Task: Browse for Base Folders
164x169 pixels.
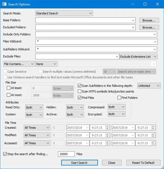Action: 149,20
